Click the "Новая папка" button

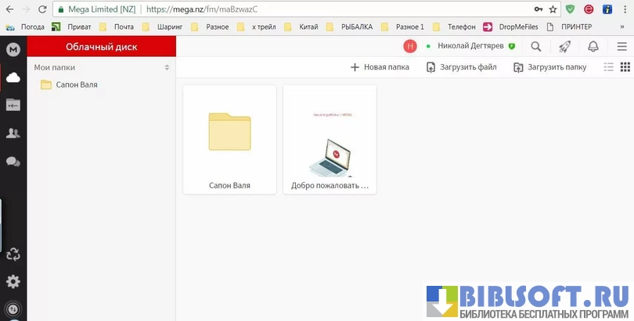[380, 67]
